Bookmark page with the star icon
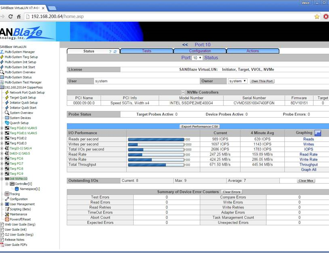This screenshot has width=329, height=253. 317,17
